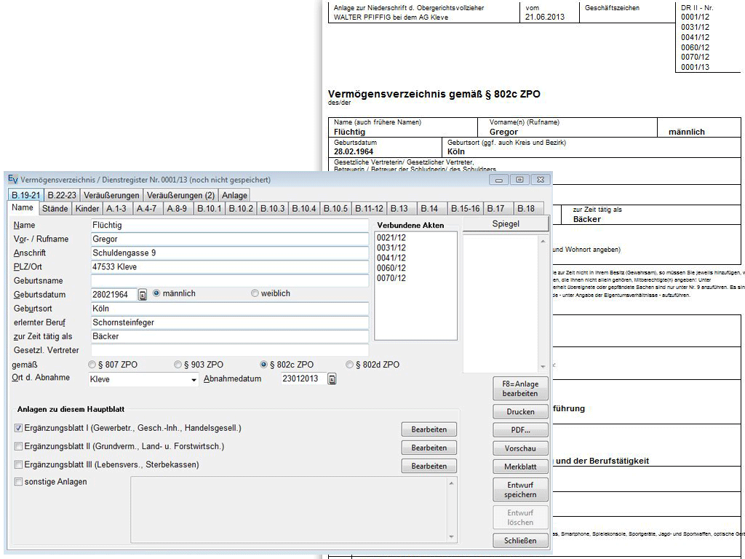Click into the Geburtsname input field
Screen dimensions: 745x559
coord(229,281)
